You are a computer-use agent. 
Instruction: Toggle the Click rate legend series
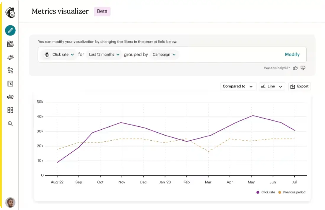(266, 192)
